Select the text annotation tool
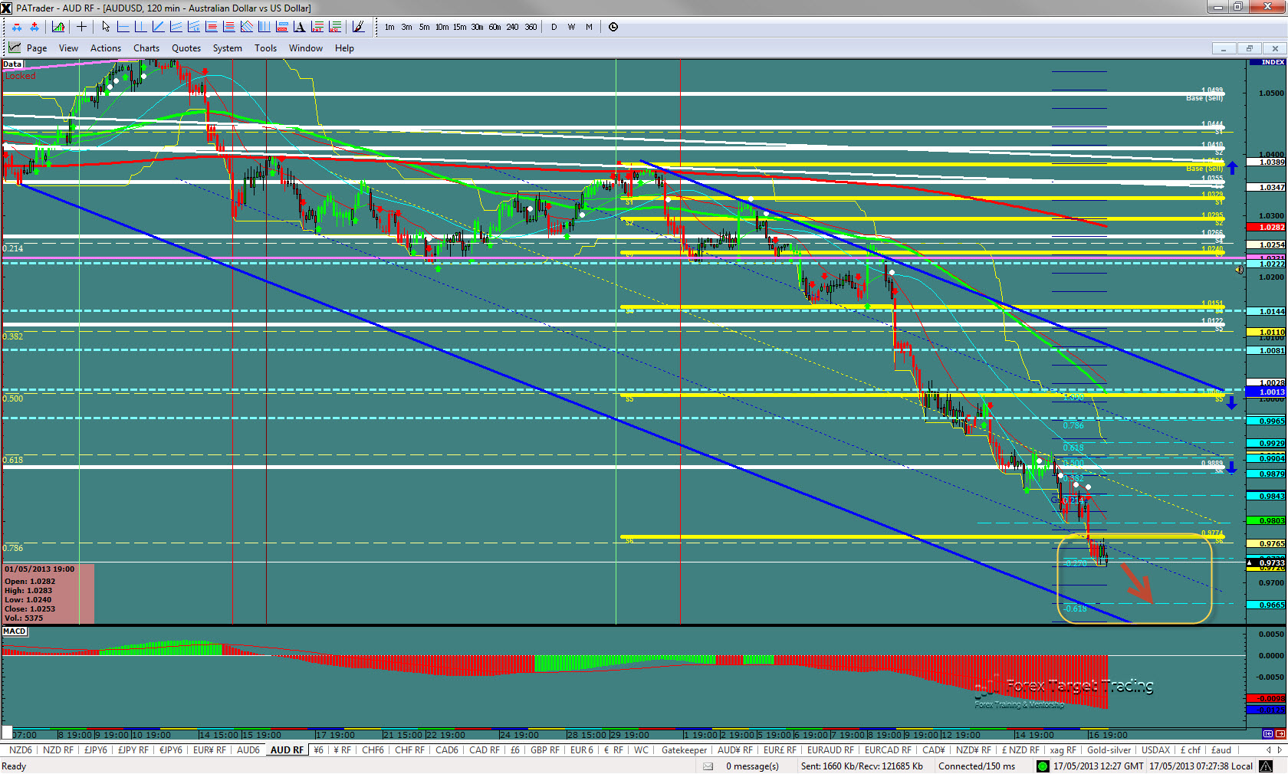 tap(299, 27)
